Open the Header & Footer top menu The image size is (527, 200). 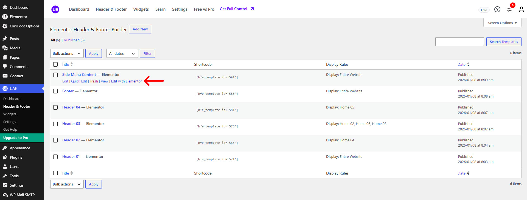tap(111, 9)
